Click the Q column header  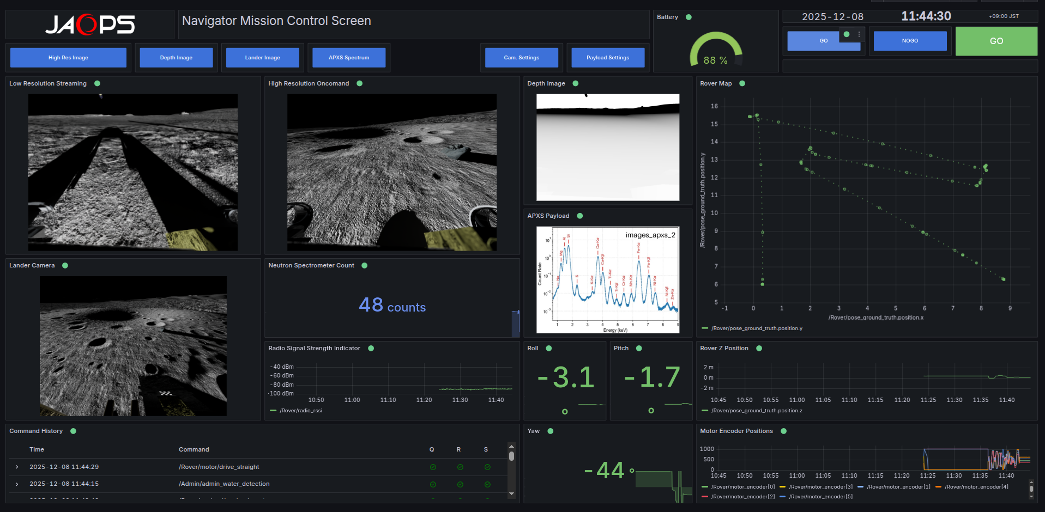coord(432,449)
